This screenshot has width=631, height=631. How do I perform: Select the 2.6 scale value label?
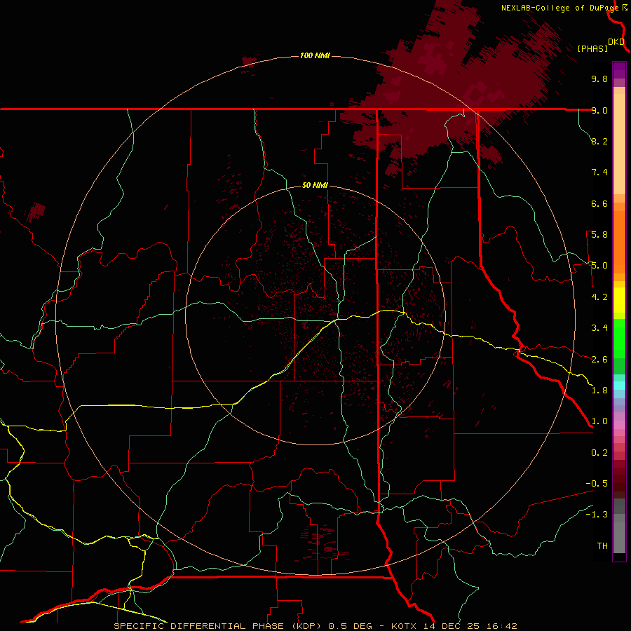[599, 360]
